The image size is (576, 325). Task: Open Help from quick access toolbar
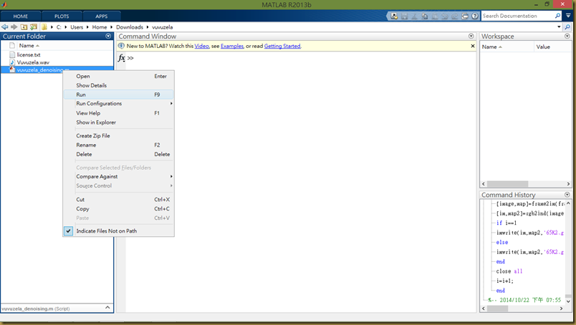(x=474, y=16)
